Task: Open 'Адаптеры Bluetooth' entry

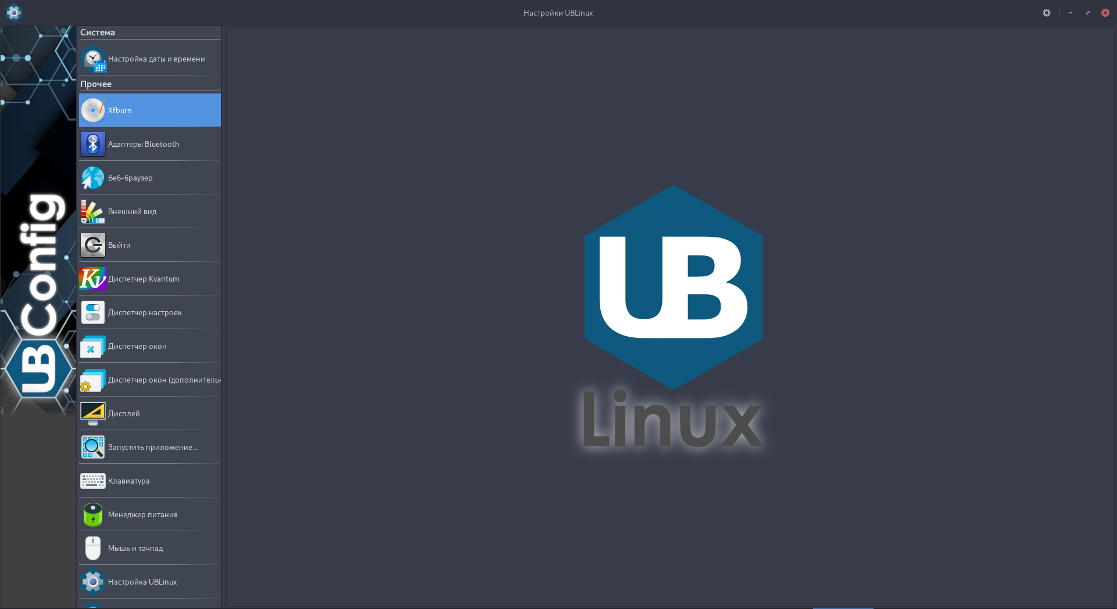Action: pos(150,144)
